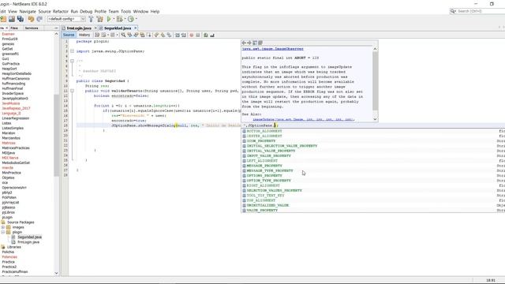Image resolution: width=505 pixels, height=284 pixels.
Task: Open imageUpdate See Also link
Action: [303, 119]
